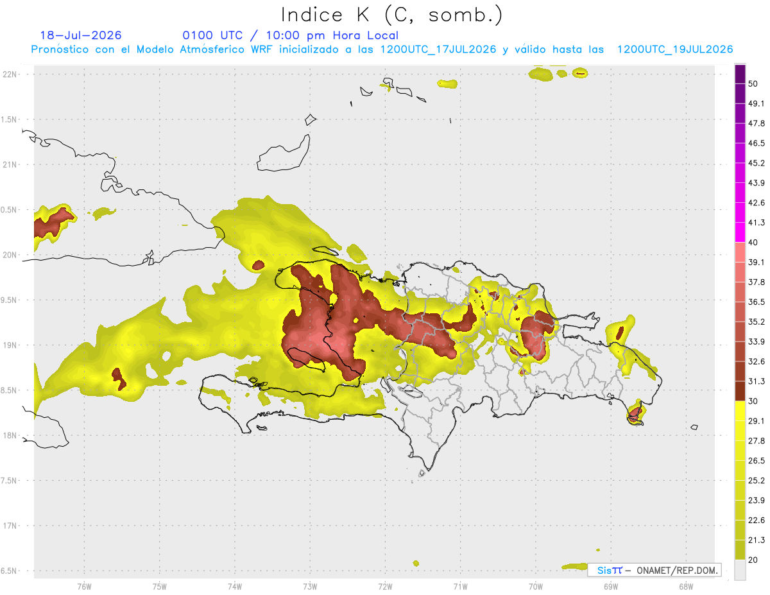Click the "26.5" legend value
Viewport: 770px width, 595px height.
(x=757, y=460)
